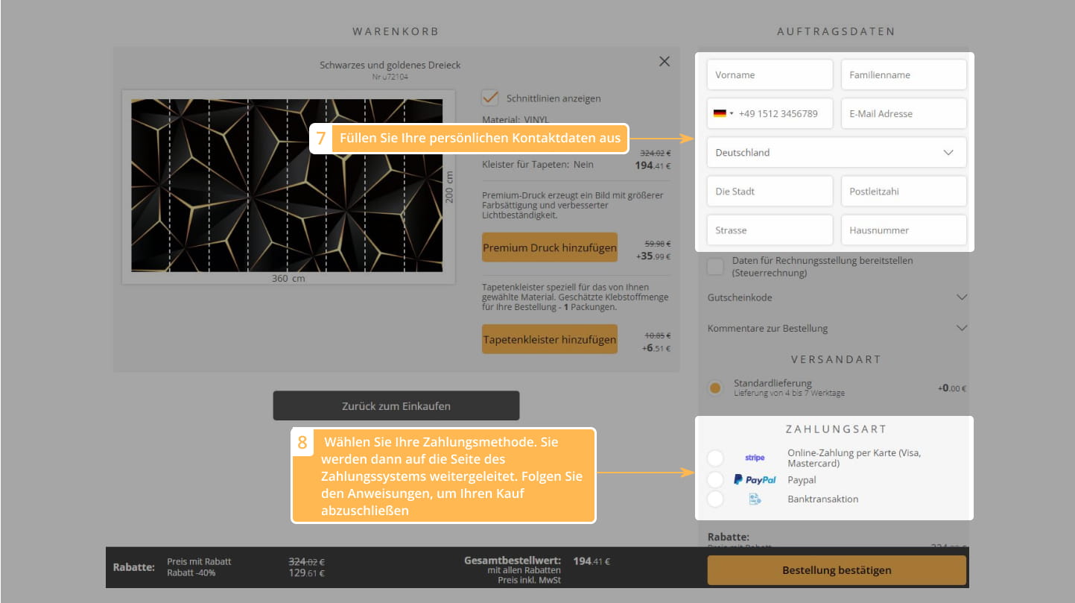Click the bank transaction icon
1075x603 pixels.
point(755,499)
